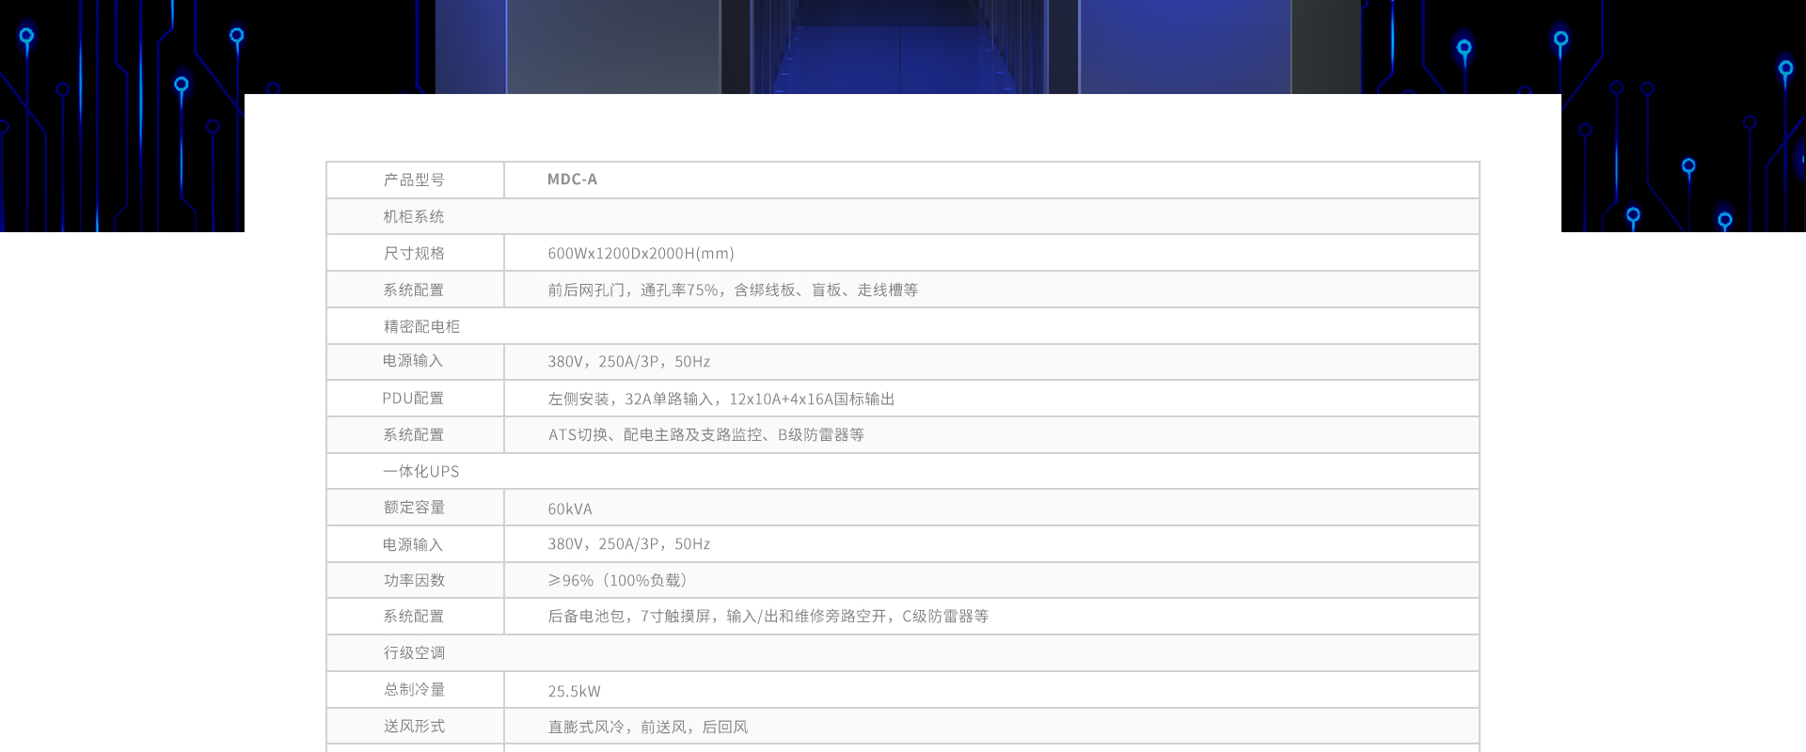1806x752 pixels.
Task: Click the 功率因数 label cell
Action: [x=414, y=580]
